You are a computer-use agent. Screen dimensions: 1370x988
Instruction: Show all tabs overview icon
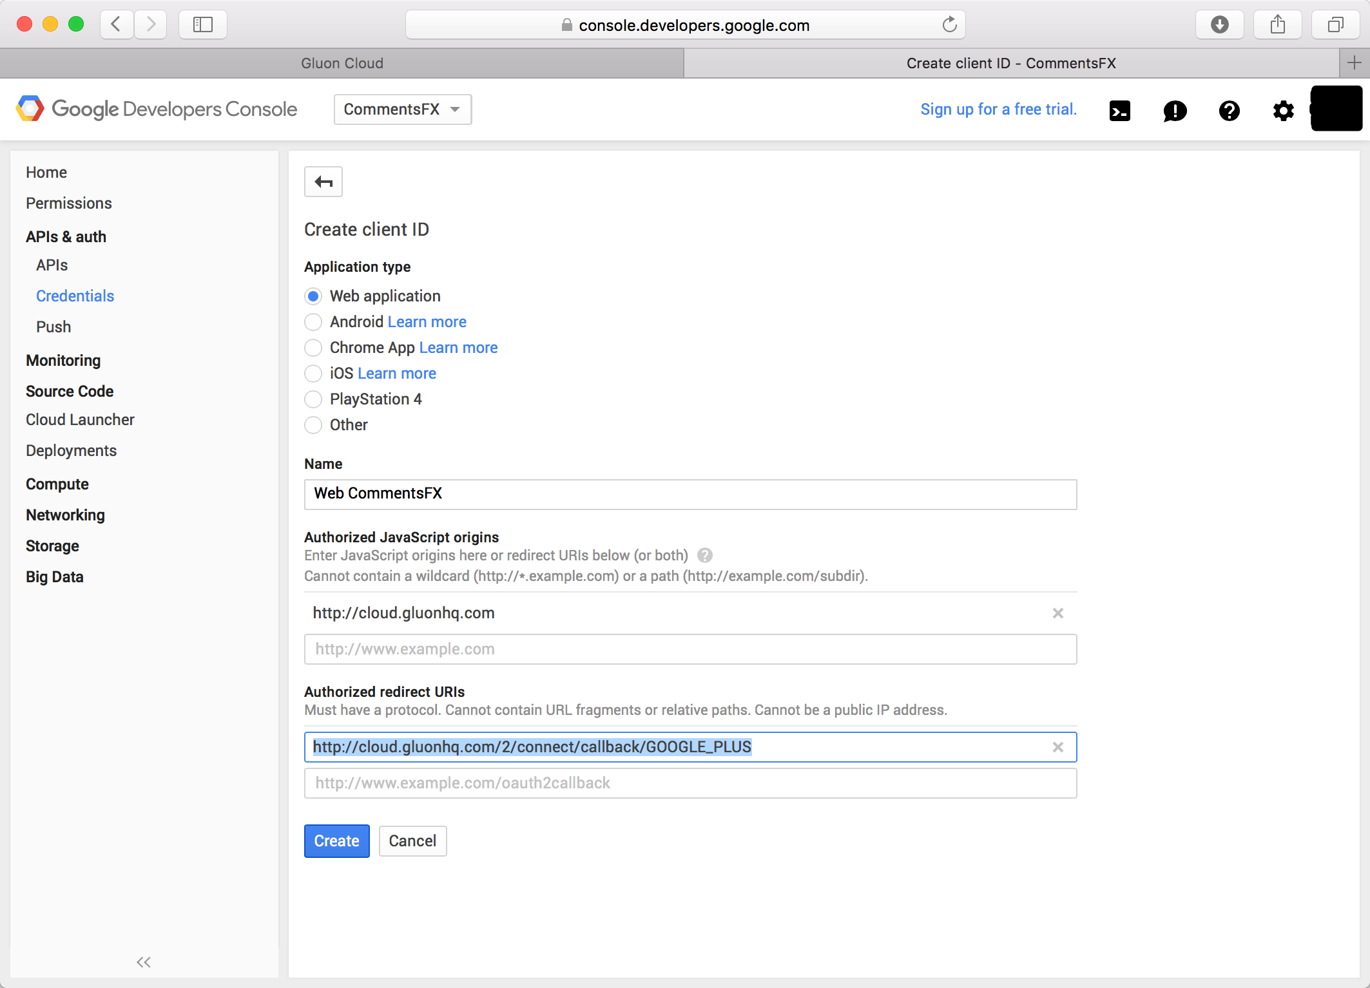(1335, 24)
